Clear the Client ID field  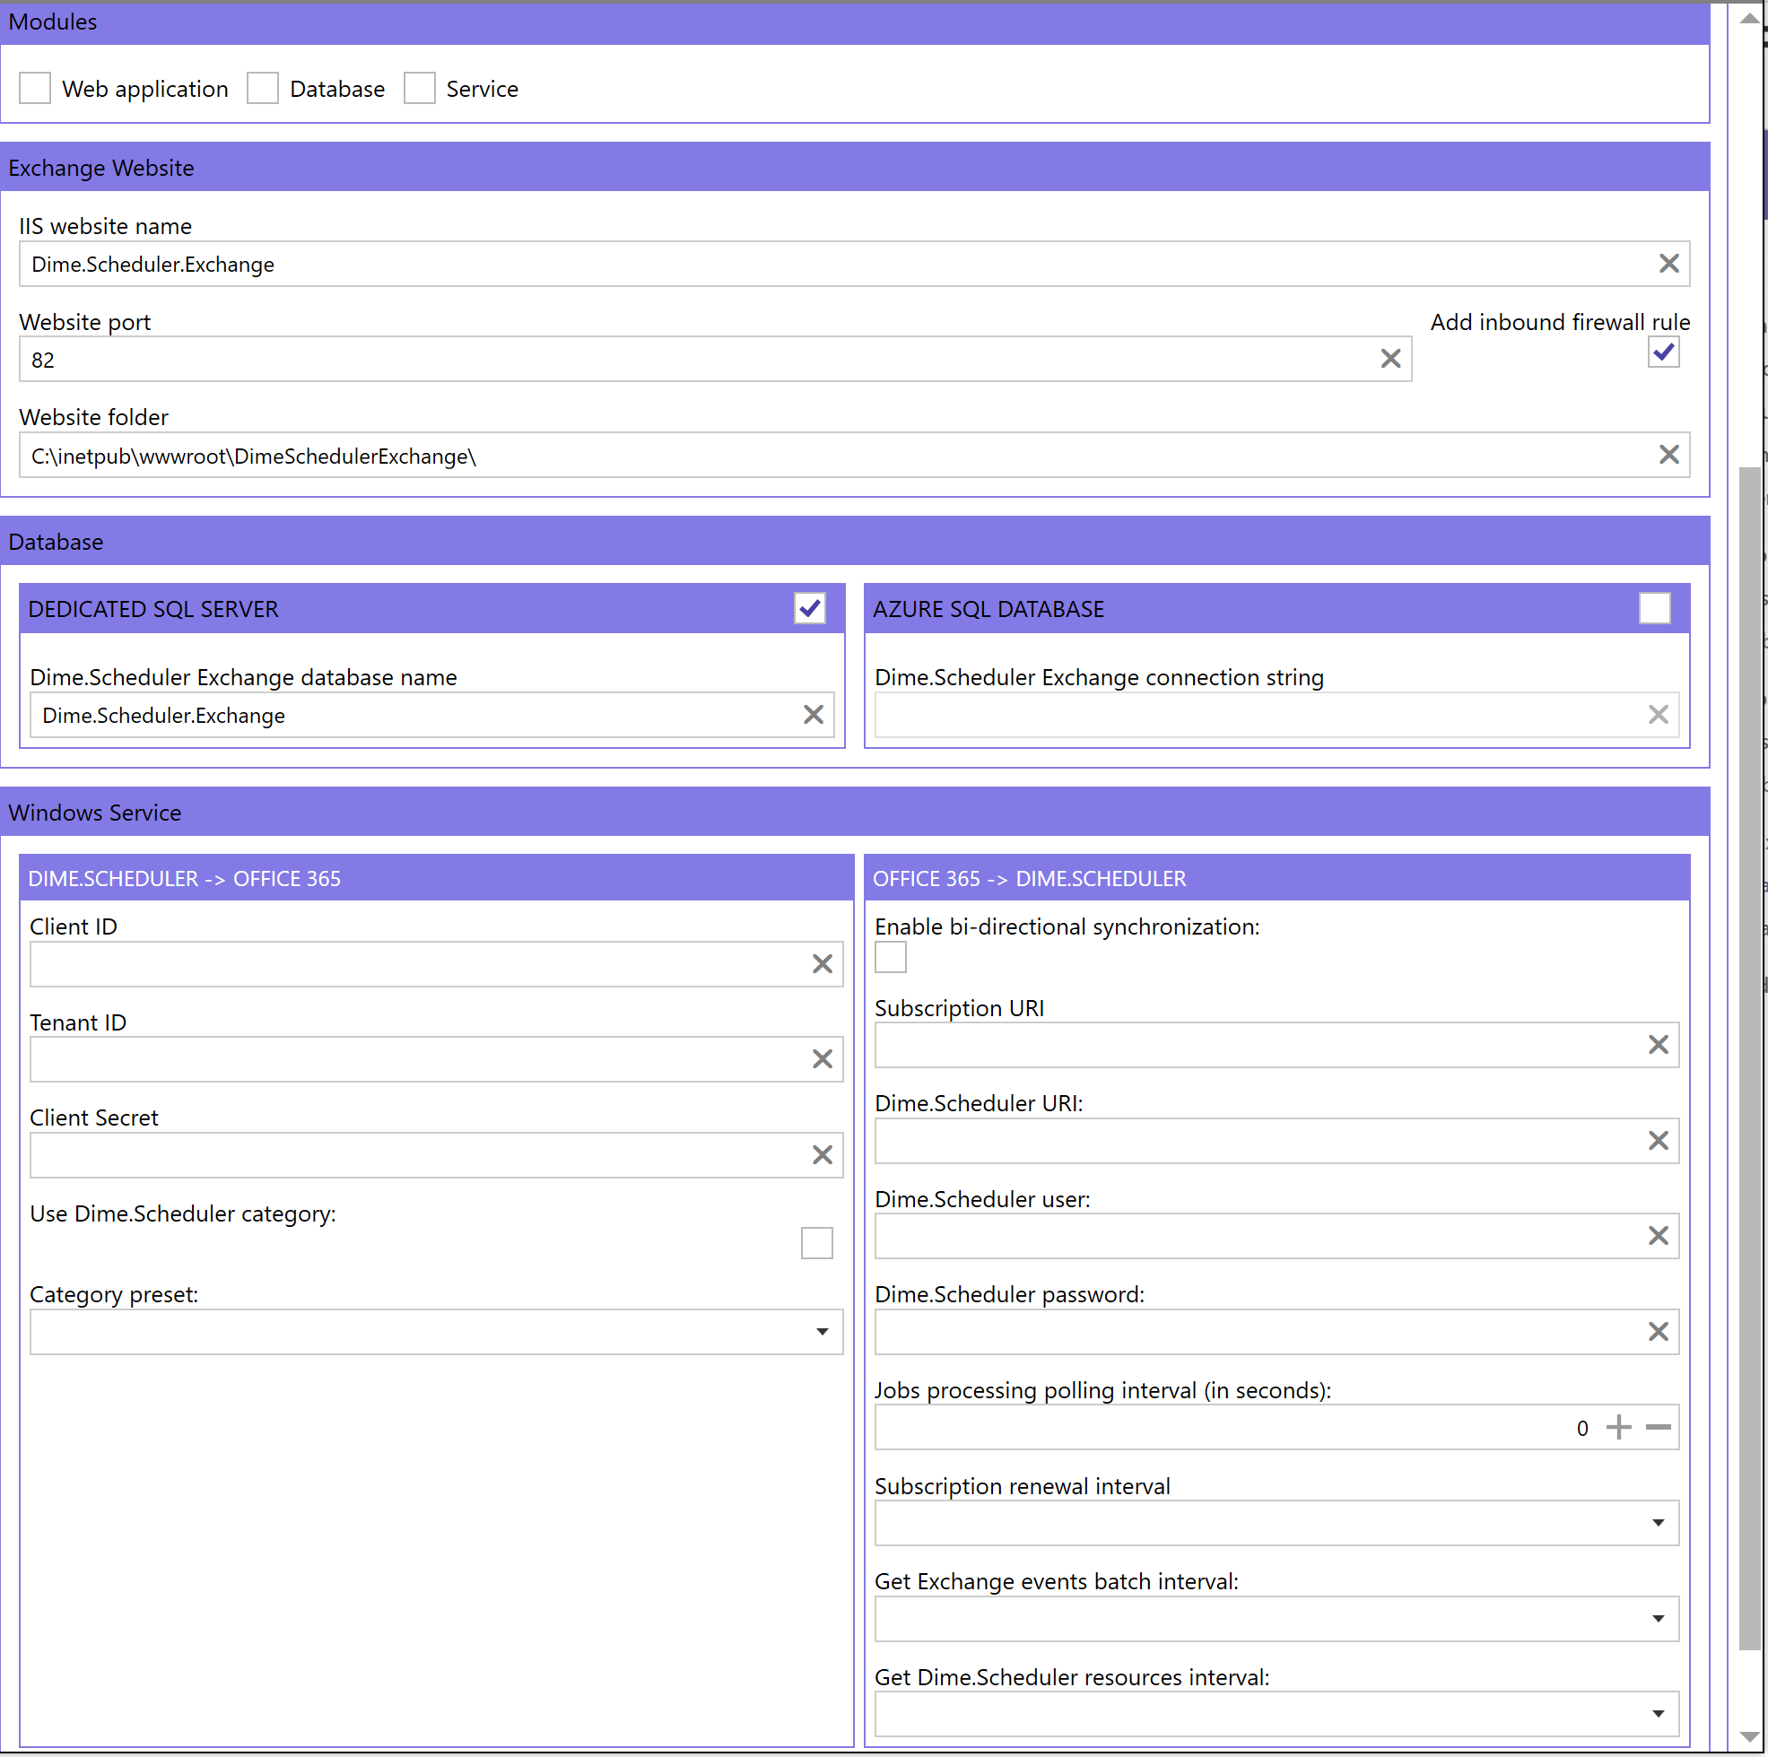822,963
